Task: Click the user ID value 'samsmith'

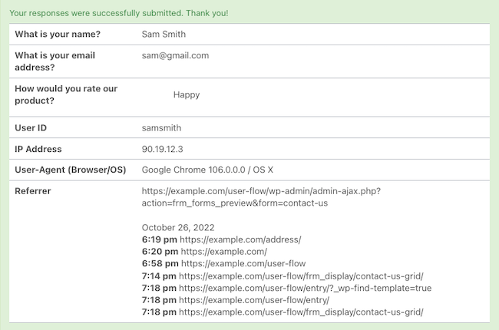Action: (x=161, y=127)
